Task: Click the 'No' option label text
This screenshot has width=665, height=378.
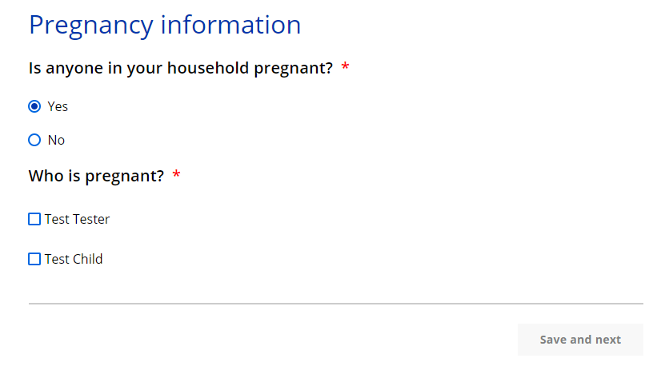Action: [56, 140]
